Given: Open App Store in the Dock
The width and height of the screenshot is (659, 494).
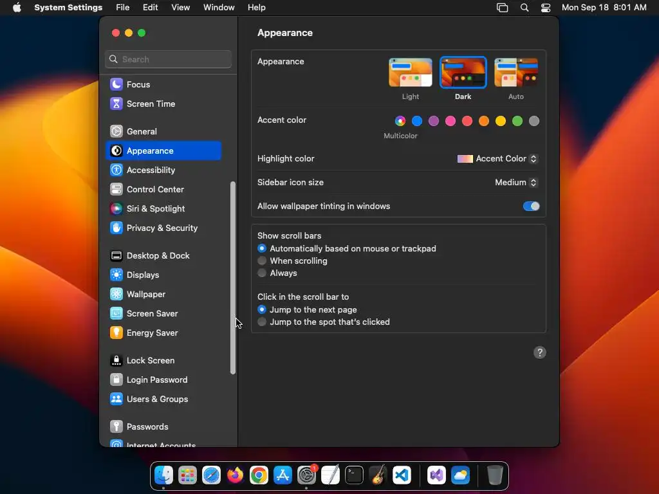Looking at the screenshot, I should coord(283,475).
